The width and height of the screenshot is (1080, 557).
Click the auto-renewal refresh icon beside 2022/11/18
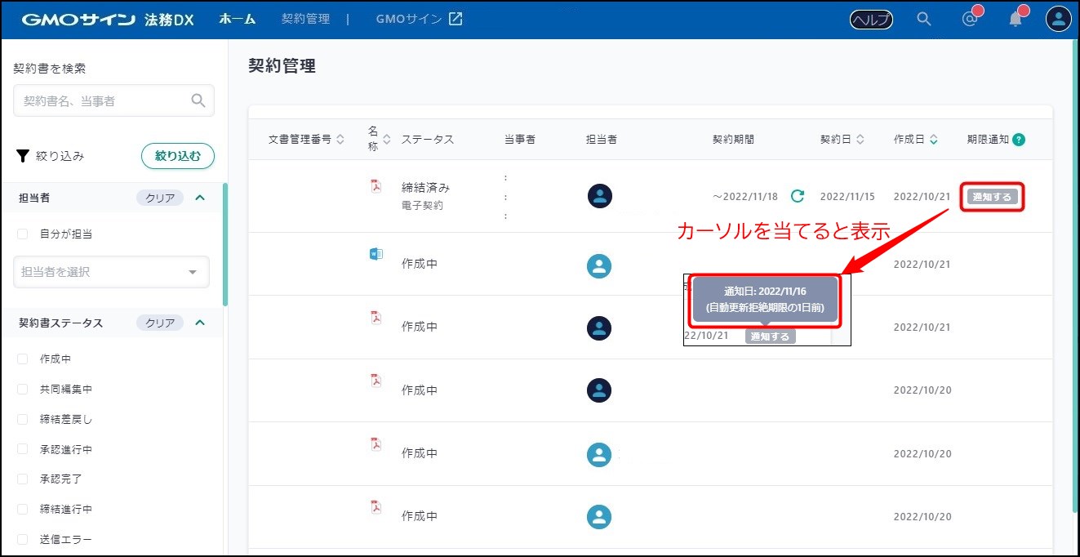click(x=798, y=196)
